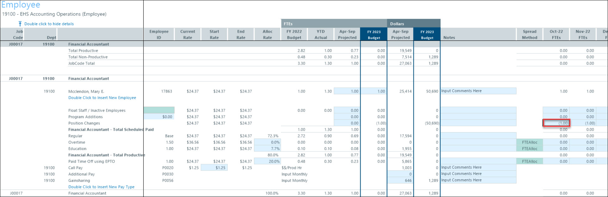Image resolution: width=608 pixels, height=197 pixels.
Task: Click the Dollars FY 2023 Budget column header
Action: [x=427, y=34]
